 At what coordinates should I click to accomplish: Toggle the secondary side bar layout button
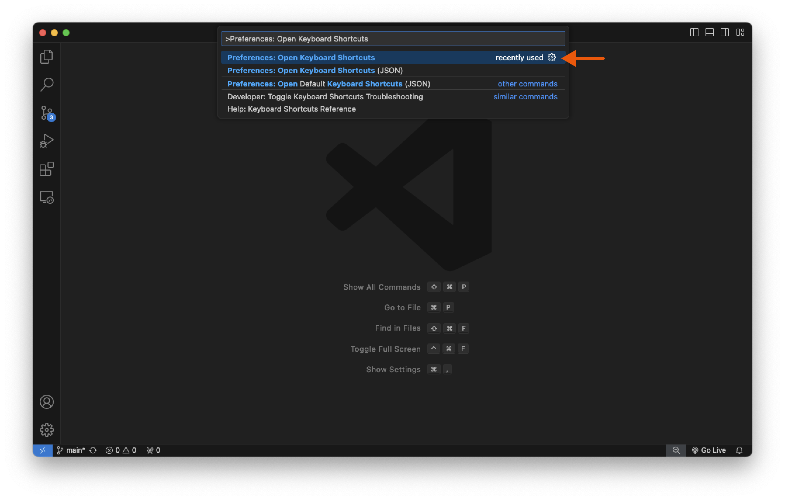coord(725,32)
